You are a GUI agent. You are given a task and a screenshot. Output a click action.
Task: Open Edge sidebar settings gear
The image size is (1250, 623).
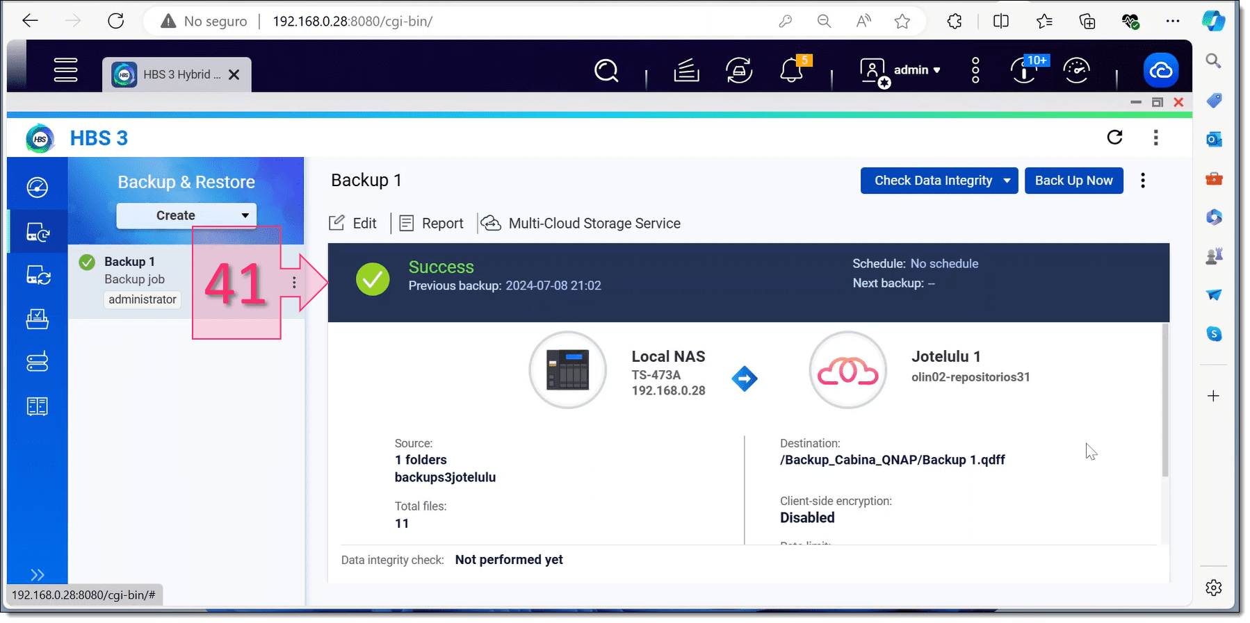[x=1214, y=588]
